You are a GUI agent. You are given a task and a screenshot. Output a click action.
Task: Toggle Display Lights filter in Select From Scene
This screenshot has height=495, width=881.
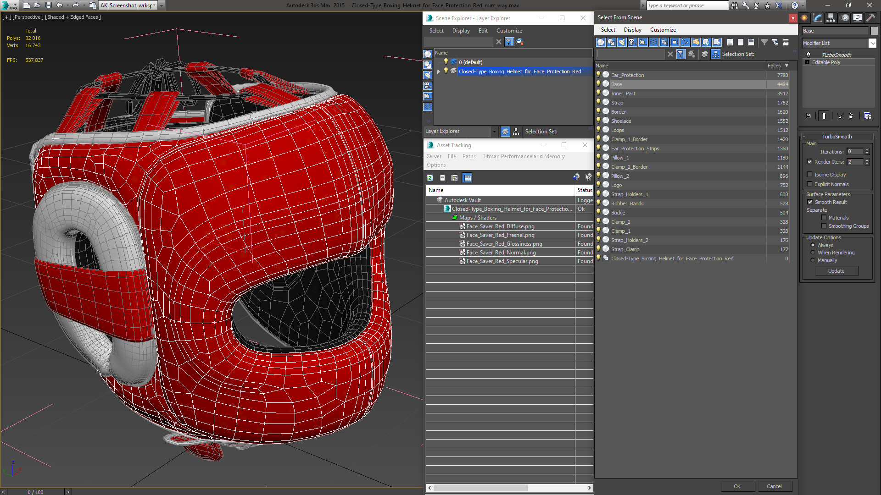click(622, 42)
